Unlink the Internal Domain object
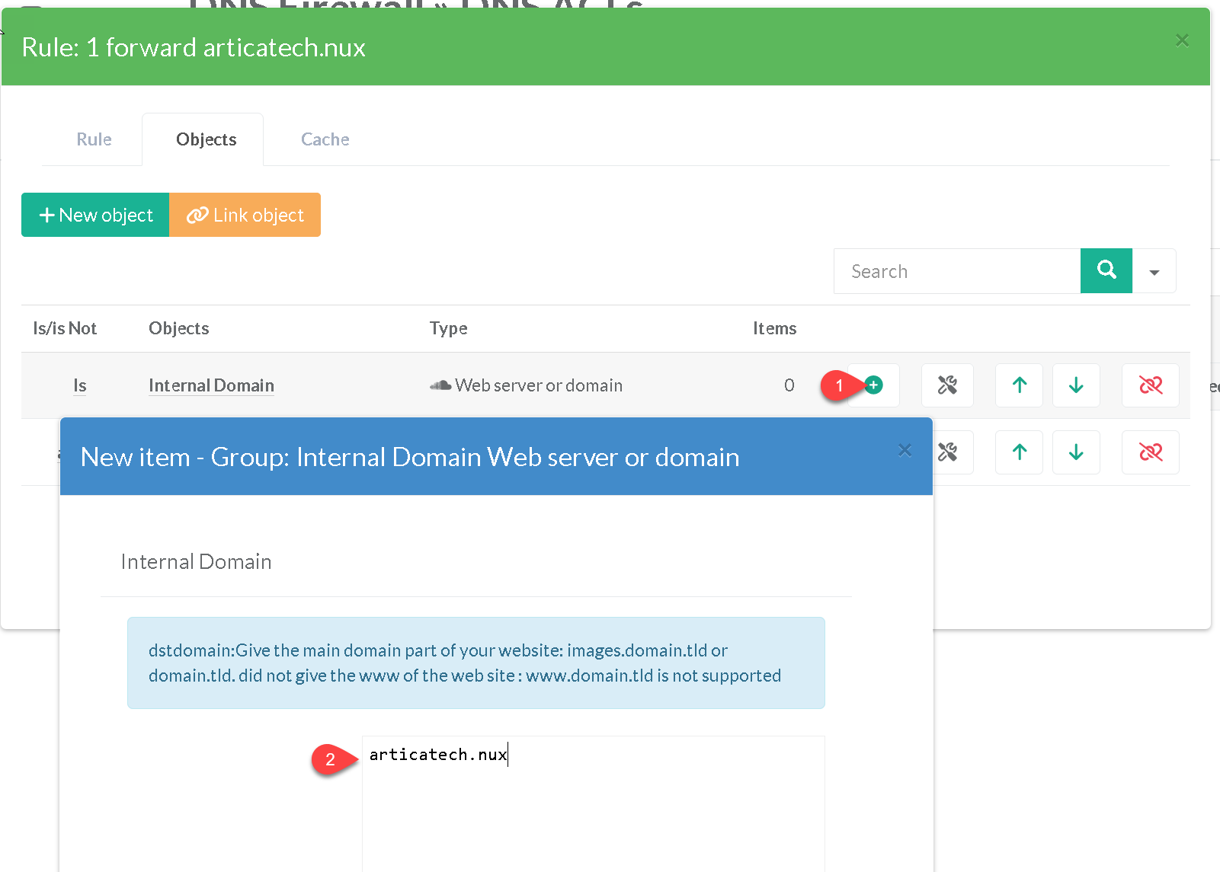Image resolution: width=1220 pixels, height=872 pixels. [x=1150, y=385]
